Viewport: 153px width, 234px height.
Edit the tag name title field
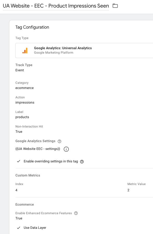click(x=56, y=6)
